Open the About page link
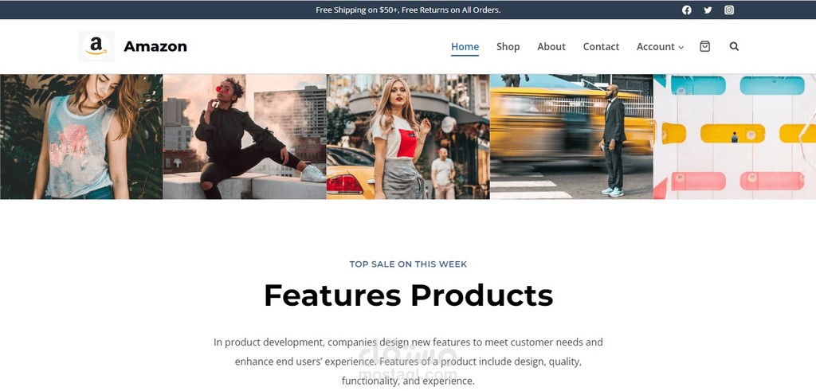The width and height of the screenshot is (816, 391). point(551,47)
